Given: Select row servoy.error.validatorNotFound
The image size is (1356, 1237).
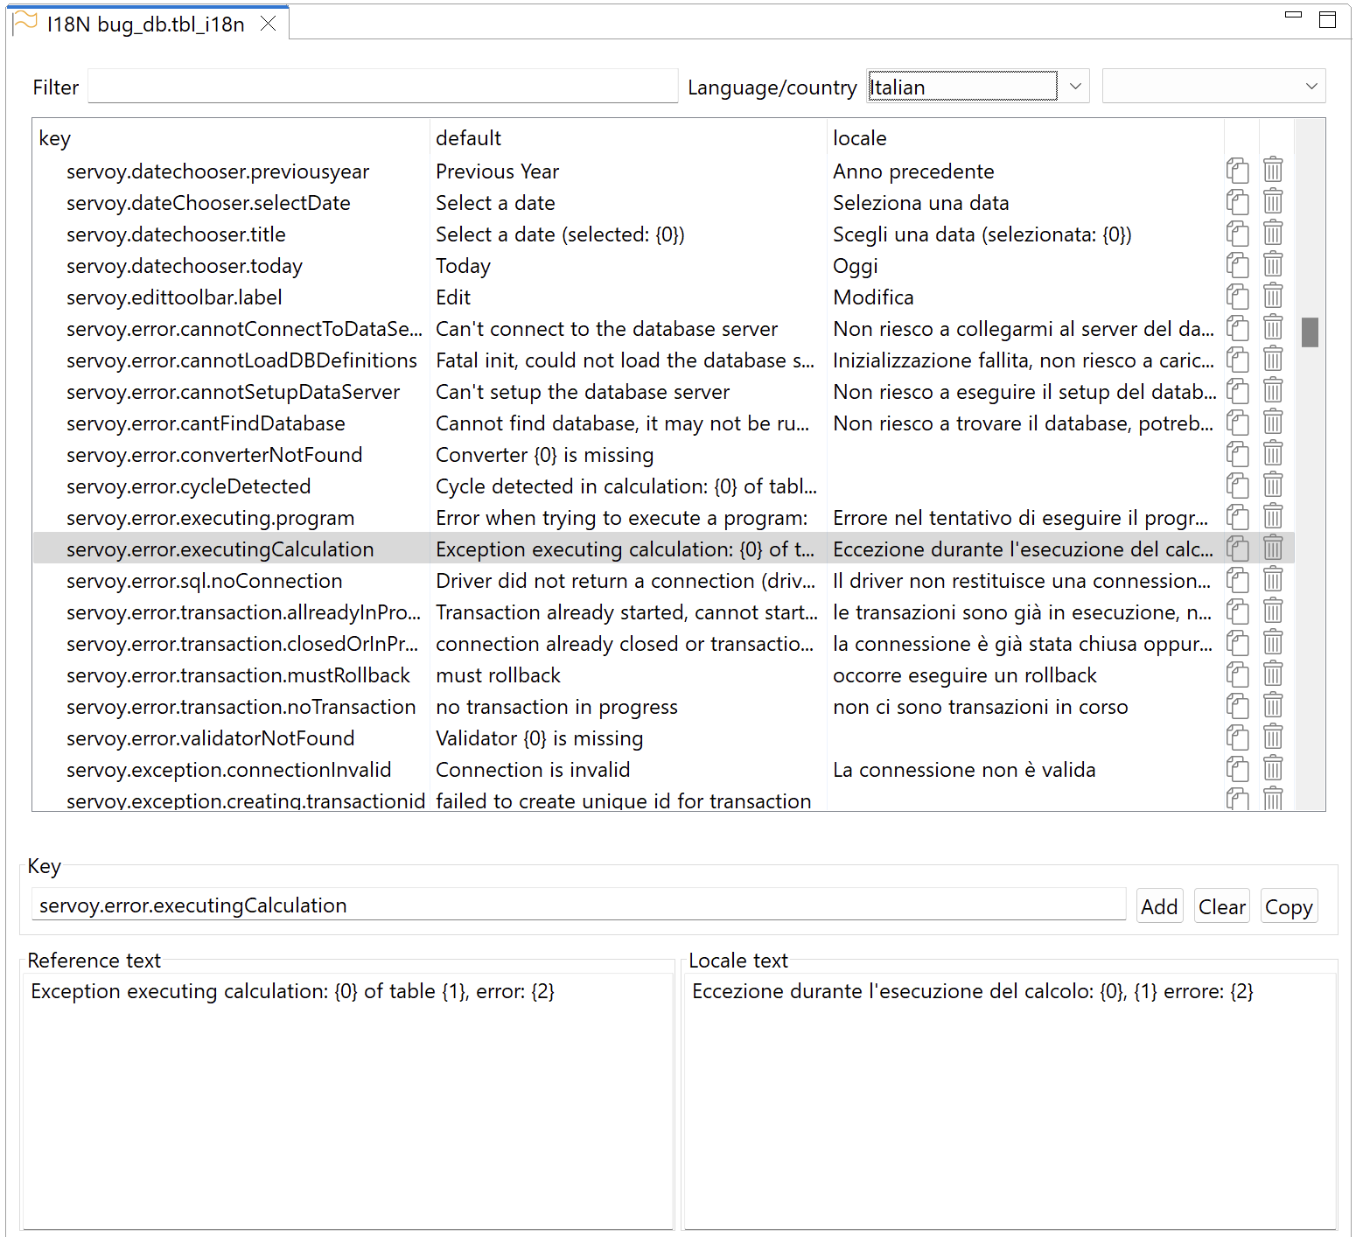Looking at the screenshot, I should coord(663,737).
